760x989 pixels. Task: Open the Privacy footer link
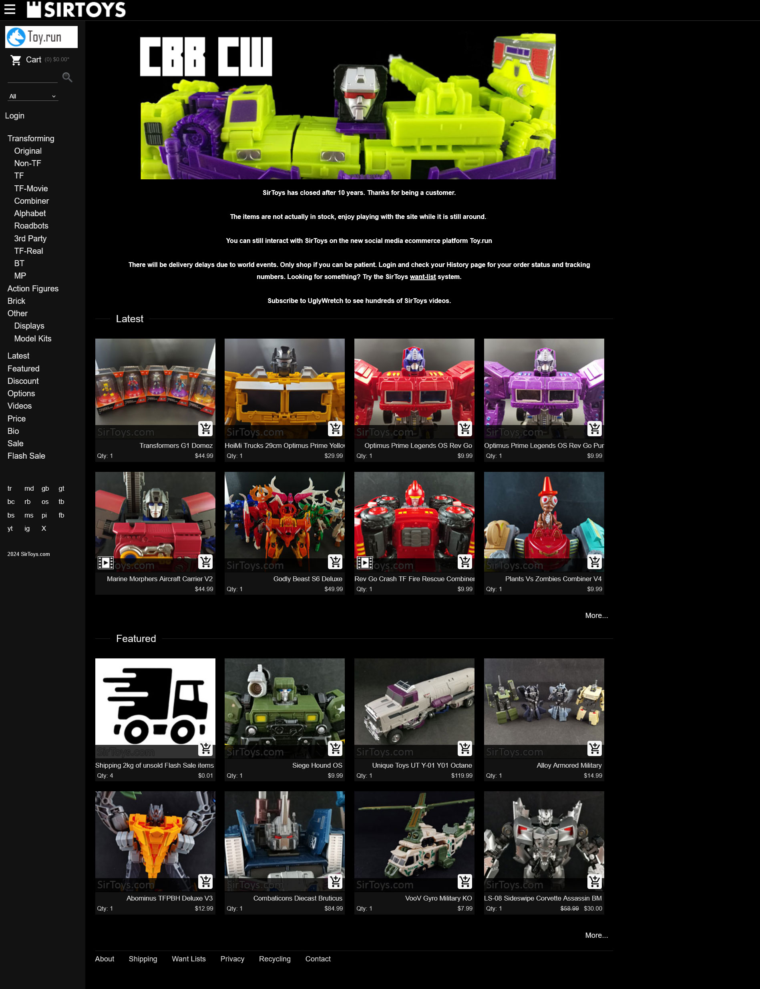tap(232, 959)
